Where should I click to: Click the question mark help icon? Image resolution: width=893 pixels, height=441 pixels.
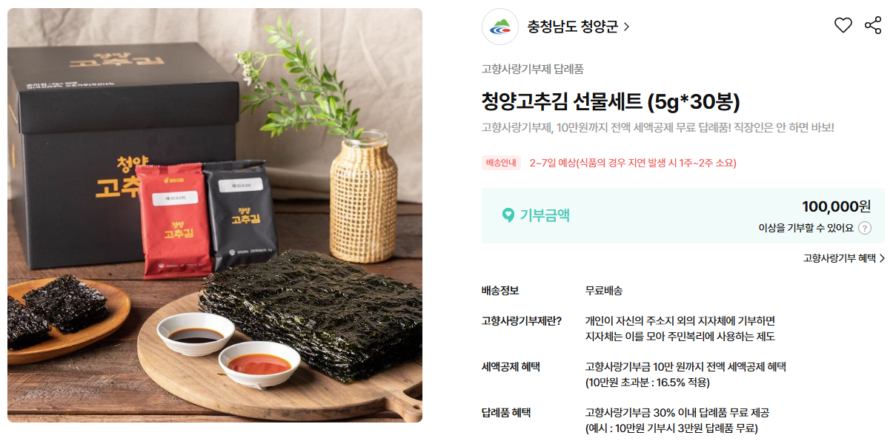click(x=865, y=228)
